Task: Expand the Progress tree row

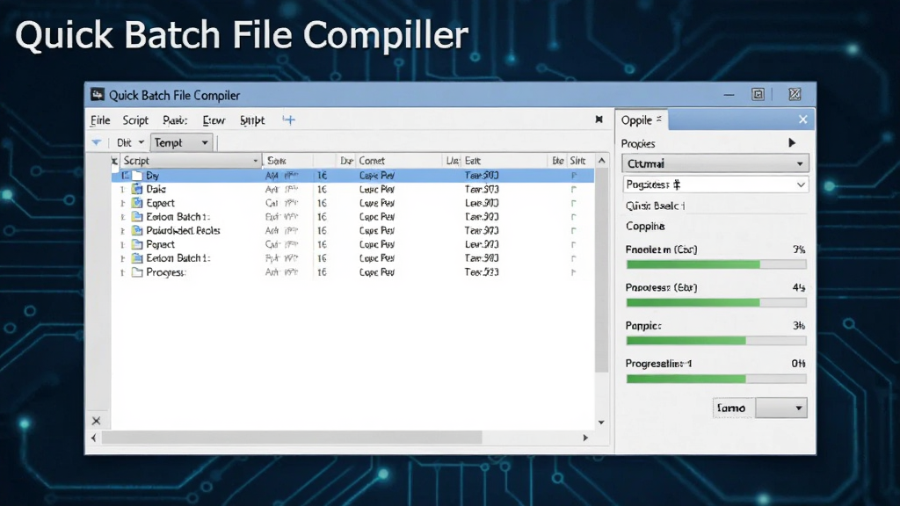Action: click(123, 272)
